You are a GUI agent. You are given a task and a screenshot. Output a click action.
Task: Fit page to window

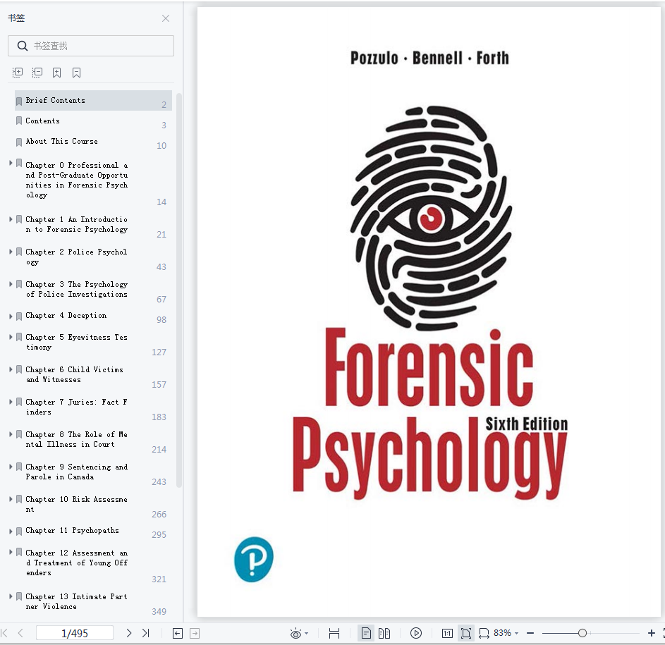pos(465,634)
